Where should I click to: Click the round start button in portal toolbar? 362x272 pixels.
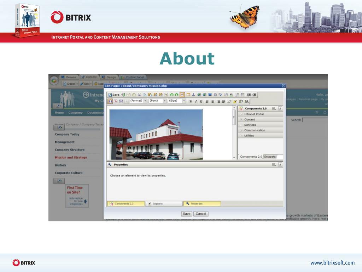coord(54,81)
